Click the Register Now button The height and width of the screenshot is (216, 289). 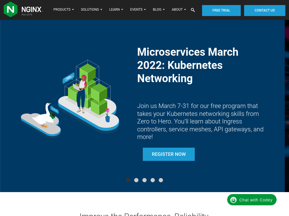pos(169,154)
